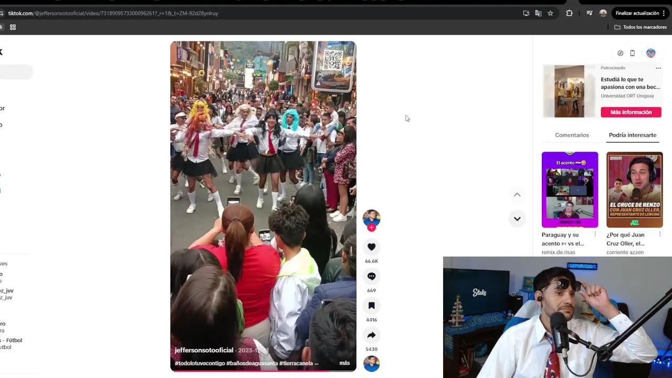
Task: Expand the description with 'más'
Action: coord(344,363)
